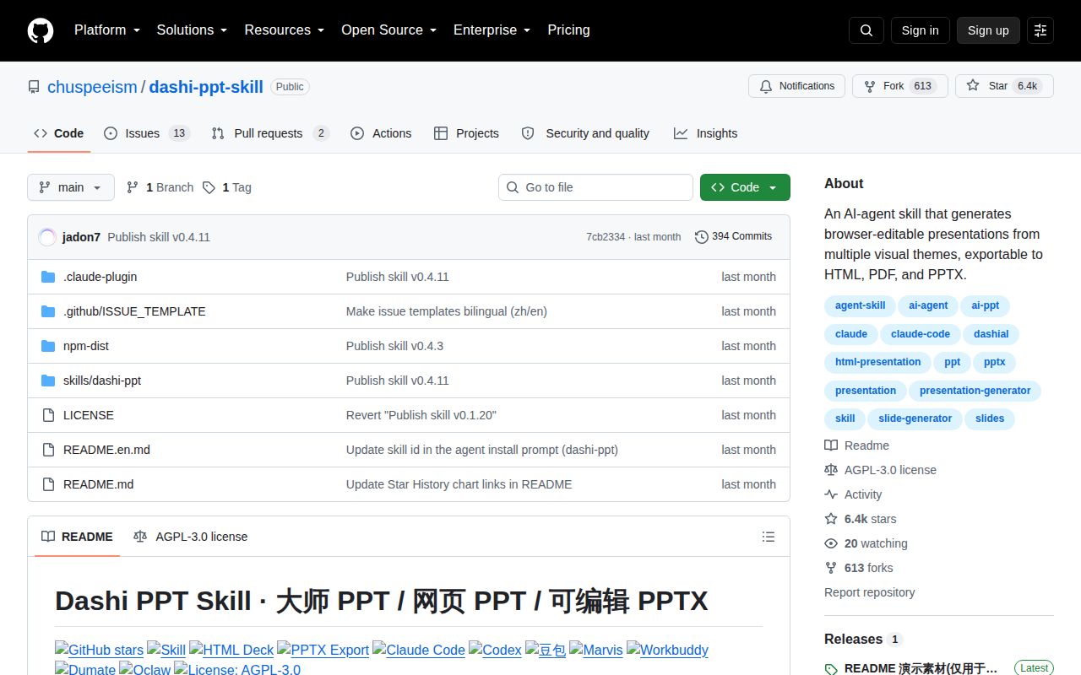
Task: Click the commit history clock icon
Action: [702, 237]
